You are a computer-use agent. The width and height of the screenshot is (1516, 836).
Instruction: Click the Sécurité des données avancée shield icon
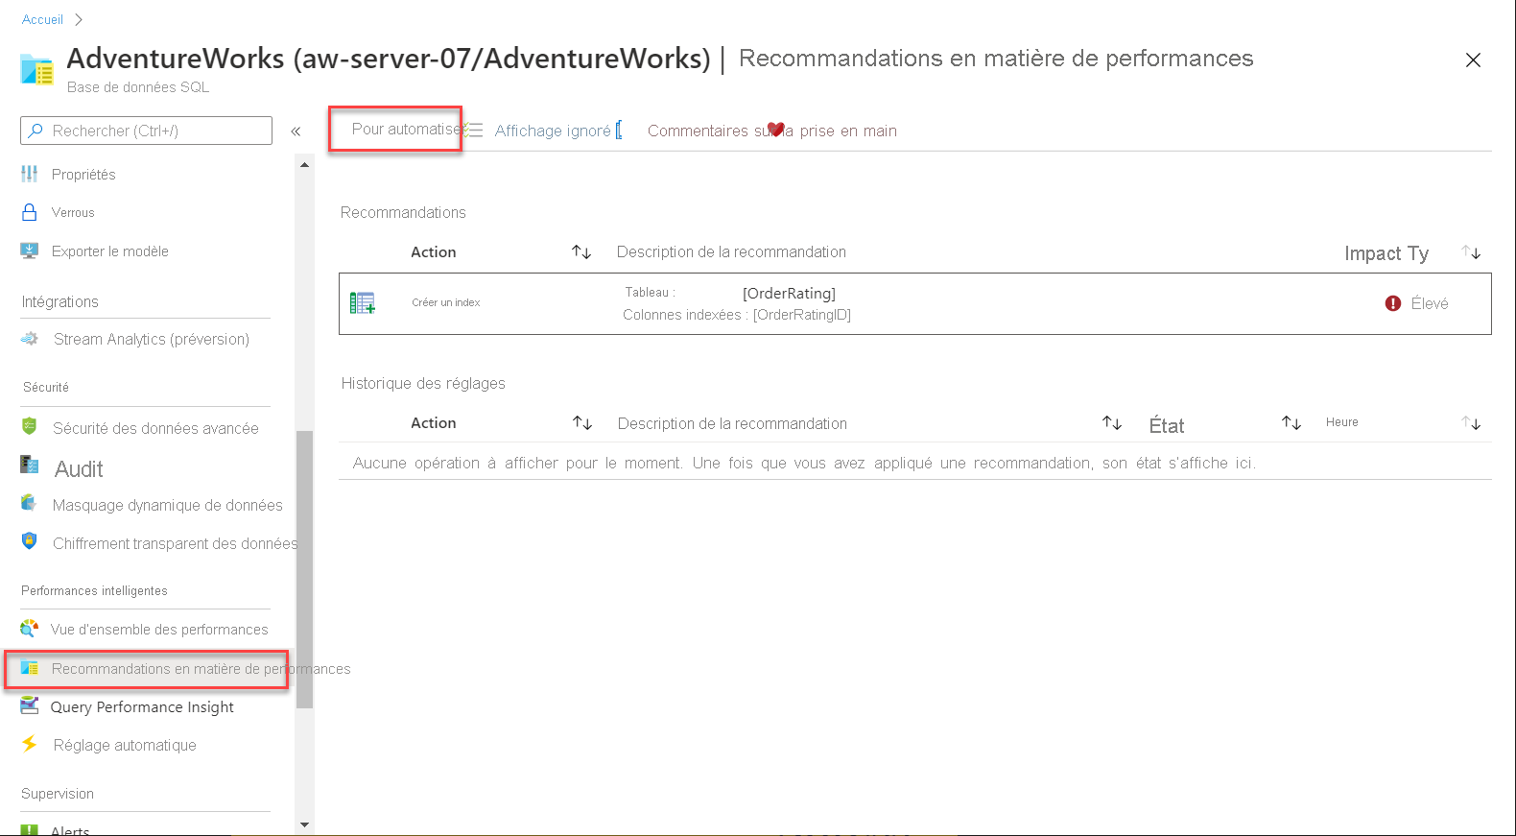30,426
